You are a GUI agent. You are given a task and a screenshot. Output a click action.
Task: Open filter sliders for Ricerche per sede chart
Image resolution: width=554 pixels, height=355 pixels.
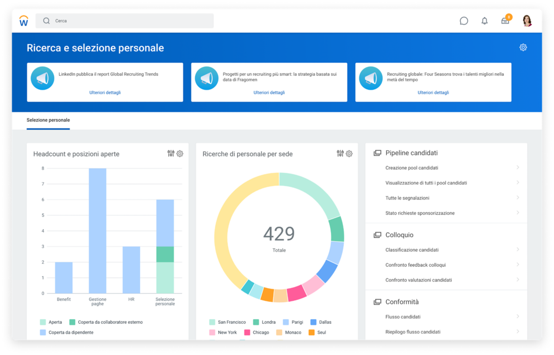(340, 154)
